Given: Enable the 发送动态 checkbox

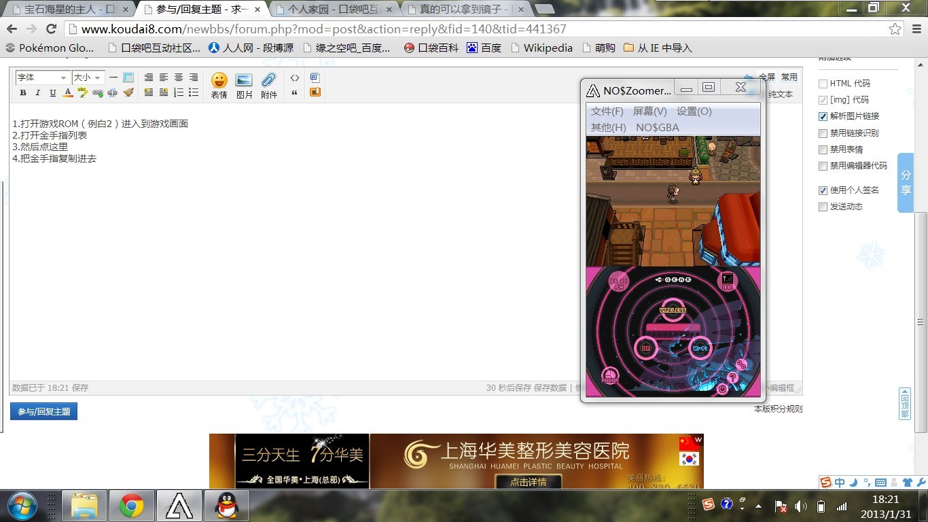Looking at the screenshot, I should tap(823, 207).
